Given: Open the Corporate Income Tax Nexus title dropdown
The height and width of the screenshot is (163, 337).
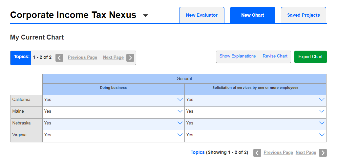Looking at the screenshot, I should coord(146,15).
